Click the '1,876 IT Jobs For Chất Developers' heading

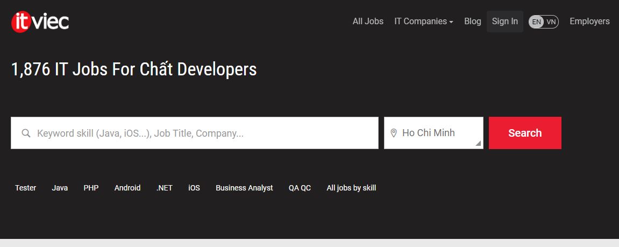point(134,69)
